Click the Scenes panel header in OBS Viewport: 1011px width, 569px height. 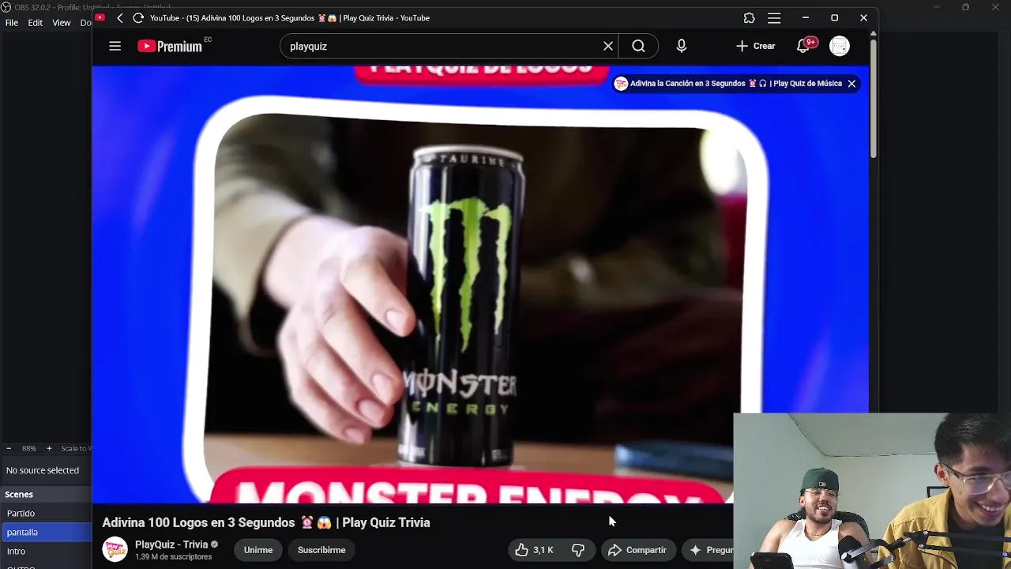46,494
